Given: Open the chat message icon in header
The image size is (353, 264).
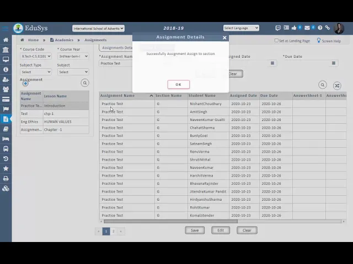Looking at the screenshot, I should pyautogui.click(x=278, y=28).
